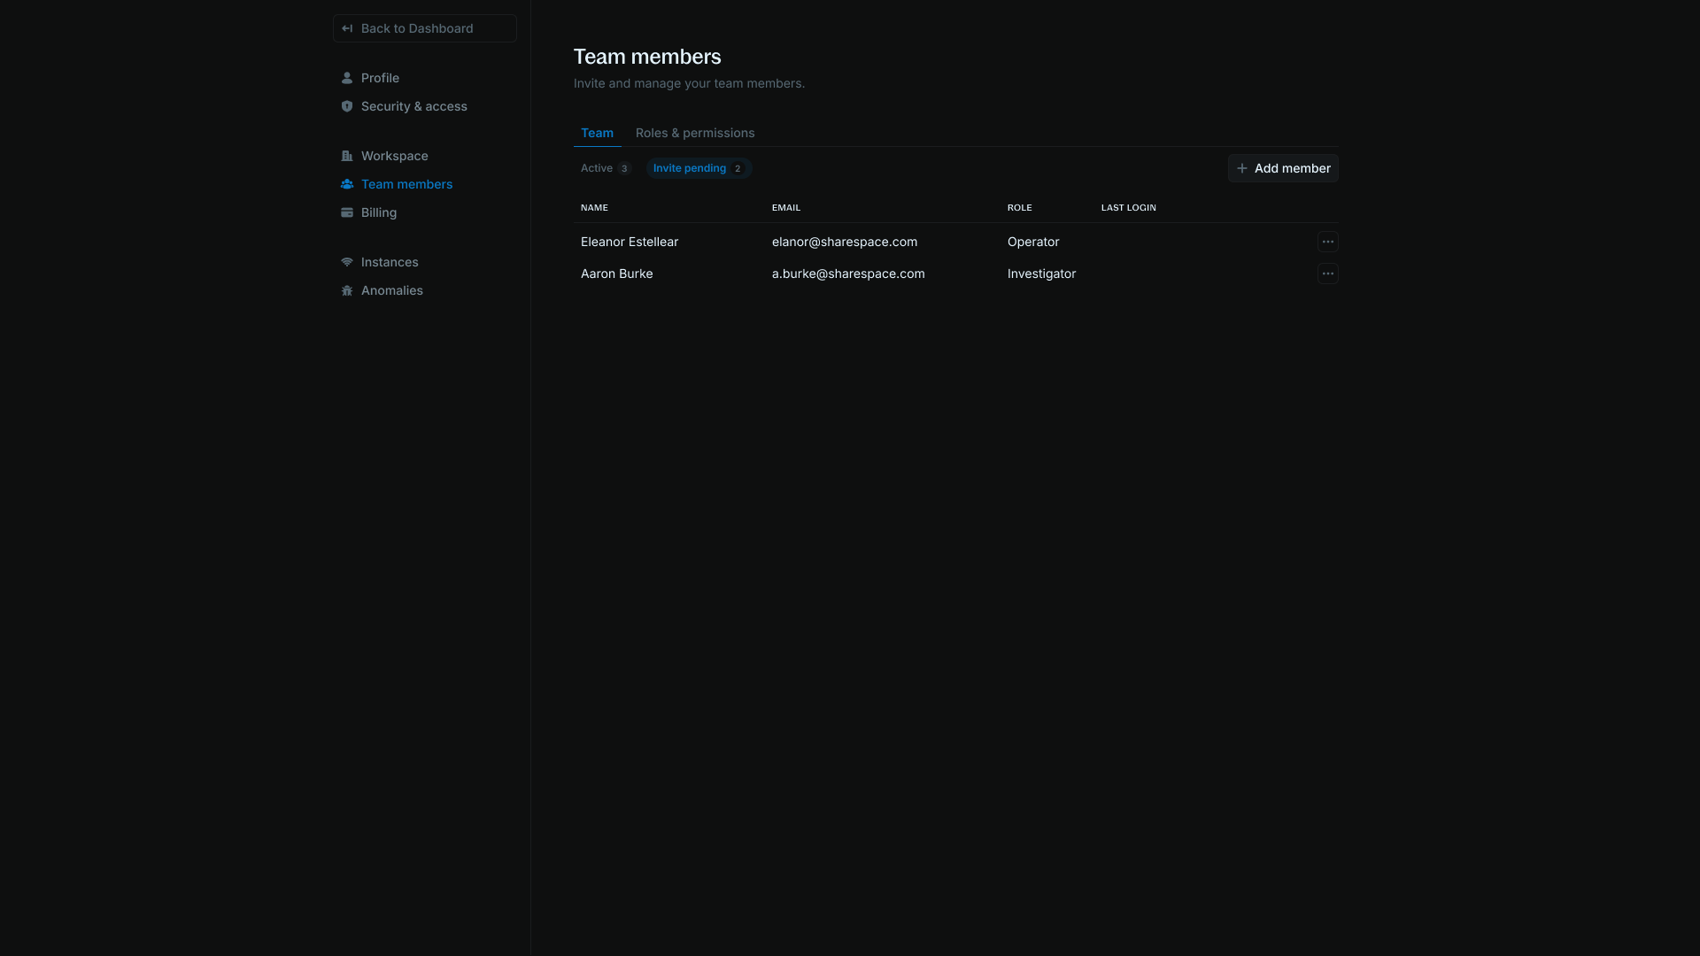Click the Instances signal icon

pyautogui.click(x=346, y=262)
